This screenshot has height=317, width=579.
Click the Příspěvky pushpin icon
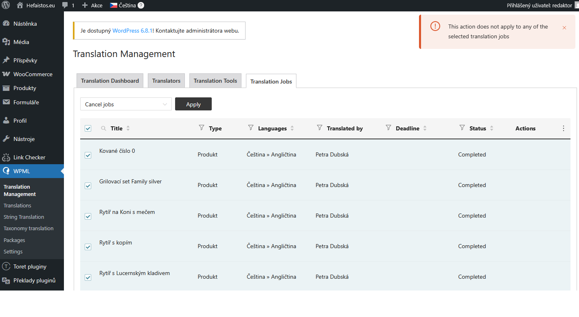(x=6, y=60)
